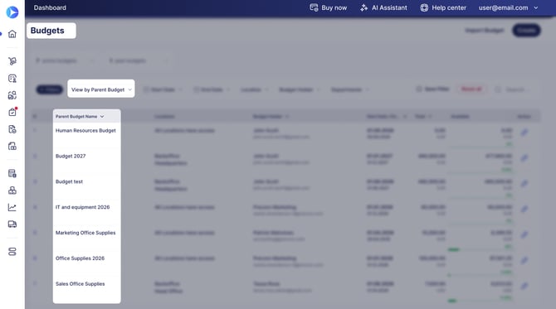Sort by Parent Budget Name column header
Screen dimensions: 556x309
coord(80,117)
